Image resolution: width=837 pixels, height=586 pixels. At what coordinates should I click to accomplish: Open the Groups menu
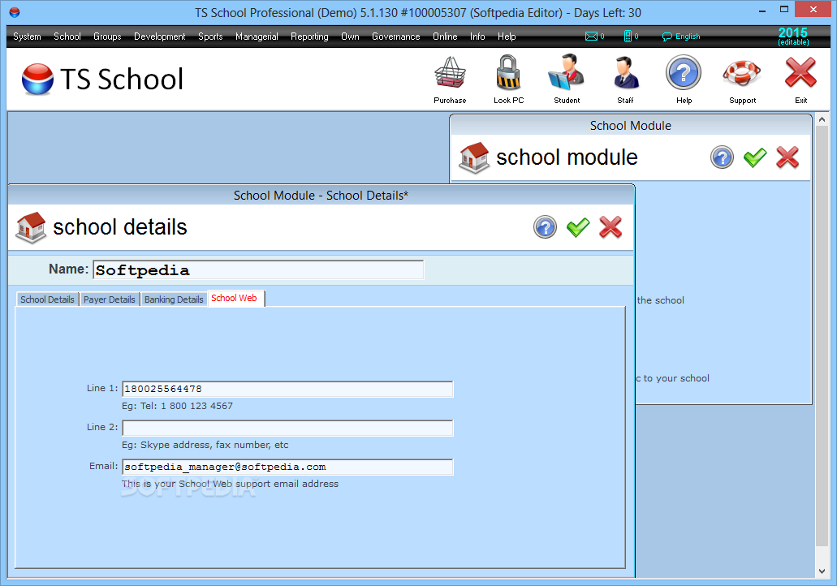[107, 37]
